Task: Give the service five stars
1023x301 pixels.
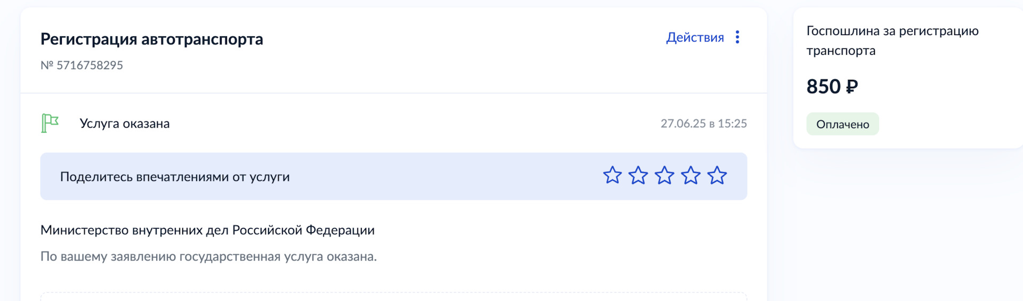Action: (717, 175)
